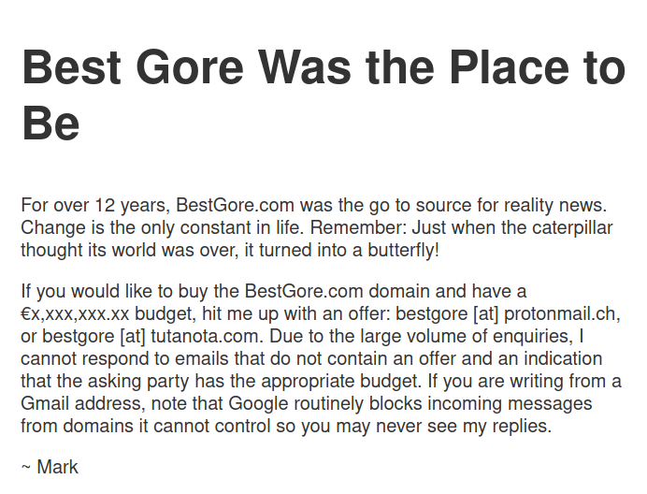
Task: Click the 'Best Gore Was the Place to Be' heading
Action: [323, 94]
